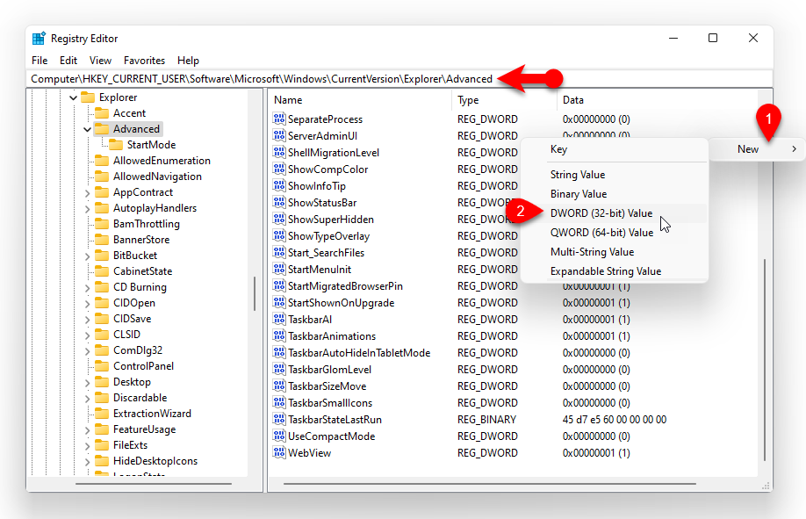Click the registry path address bar

click(x=399, y=79)
